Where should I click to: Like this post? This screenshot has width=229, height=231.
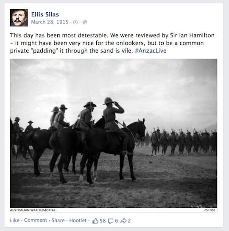coord(15,220)
